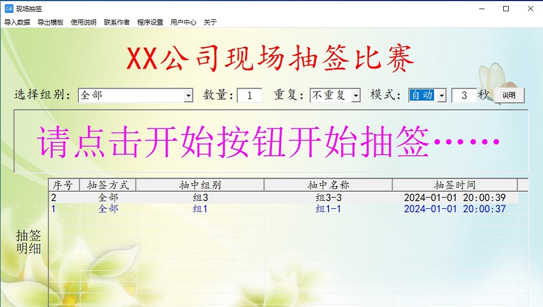Screen dimensions: 543x307
Task: Open the 用户中心 menu
Action: [183, 22]
